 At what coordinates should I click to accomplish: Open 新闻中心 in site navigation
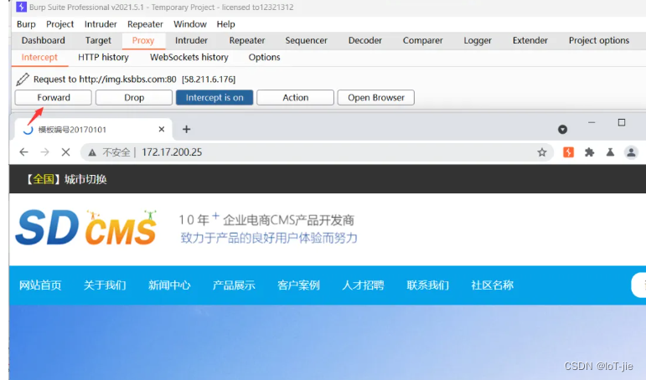[169, 285]
